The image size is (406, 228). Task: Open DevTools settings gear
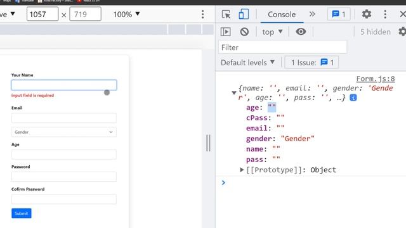[x=367, y=14]
